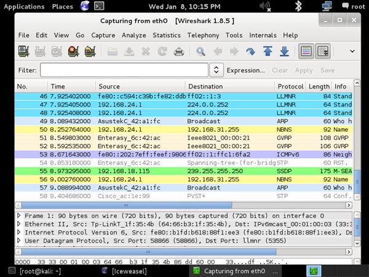This screenshot has width=369, height=277.
Task: Click the open capture file icon
Action: (x=113, y=51)
